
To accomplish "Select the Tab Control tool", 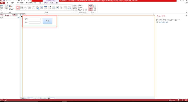I will click(34, 8).
